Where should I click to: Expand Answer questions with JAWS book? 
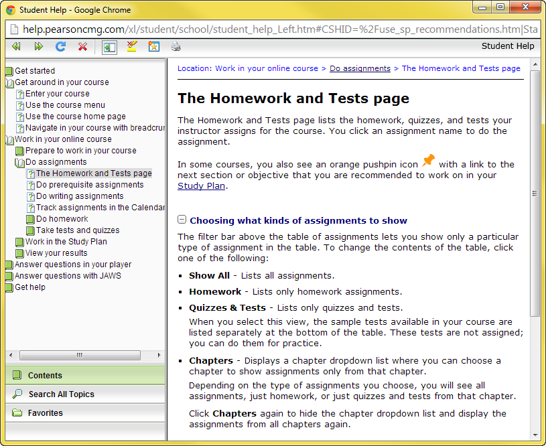[x=64, y=276]
